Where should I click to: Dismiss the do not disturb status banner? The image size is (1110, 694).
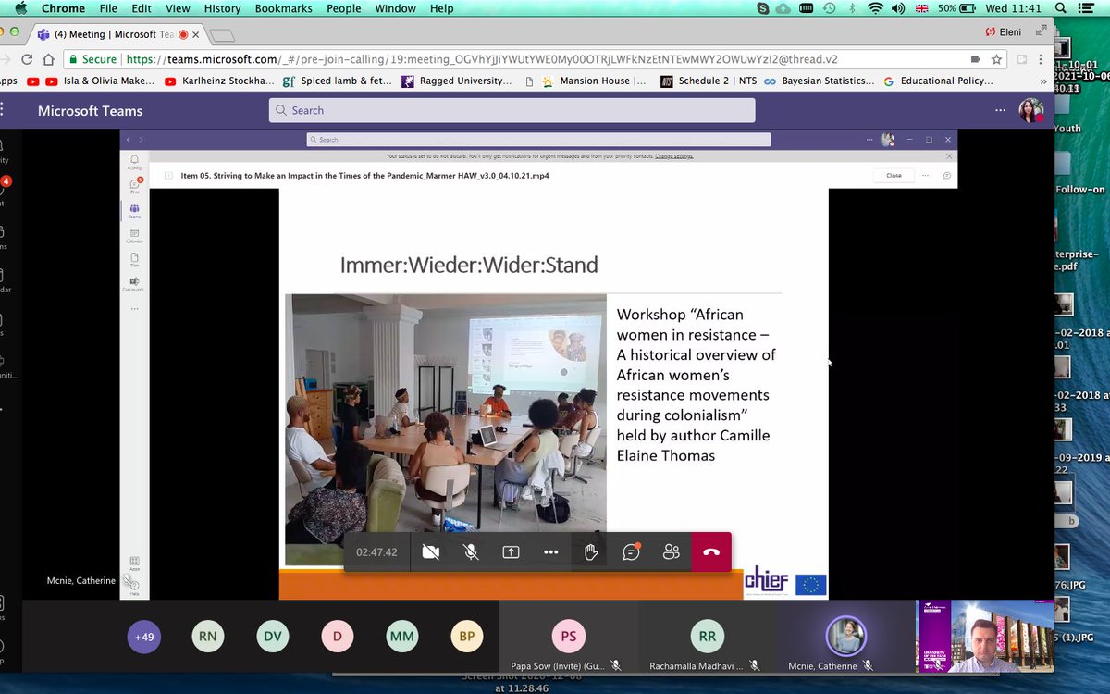tap(948, 156)
